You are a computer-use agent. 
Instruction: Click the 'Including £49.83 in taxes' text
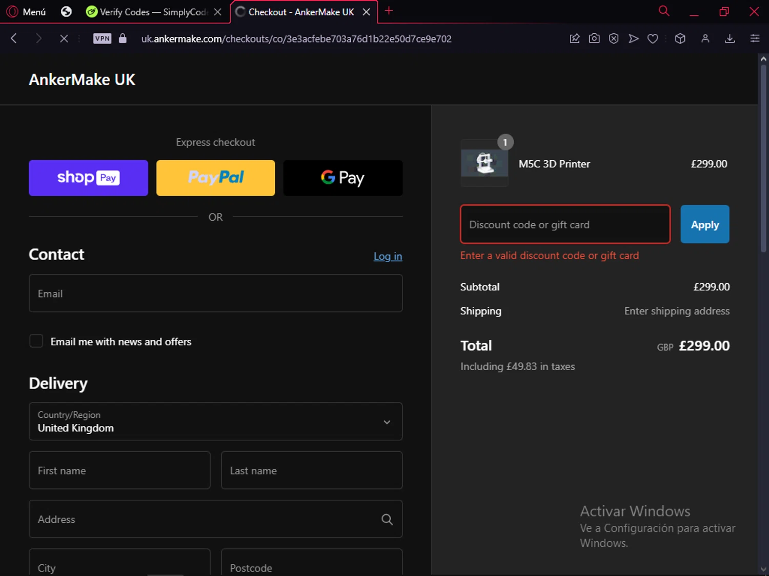(518, 367)
